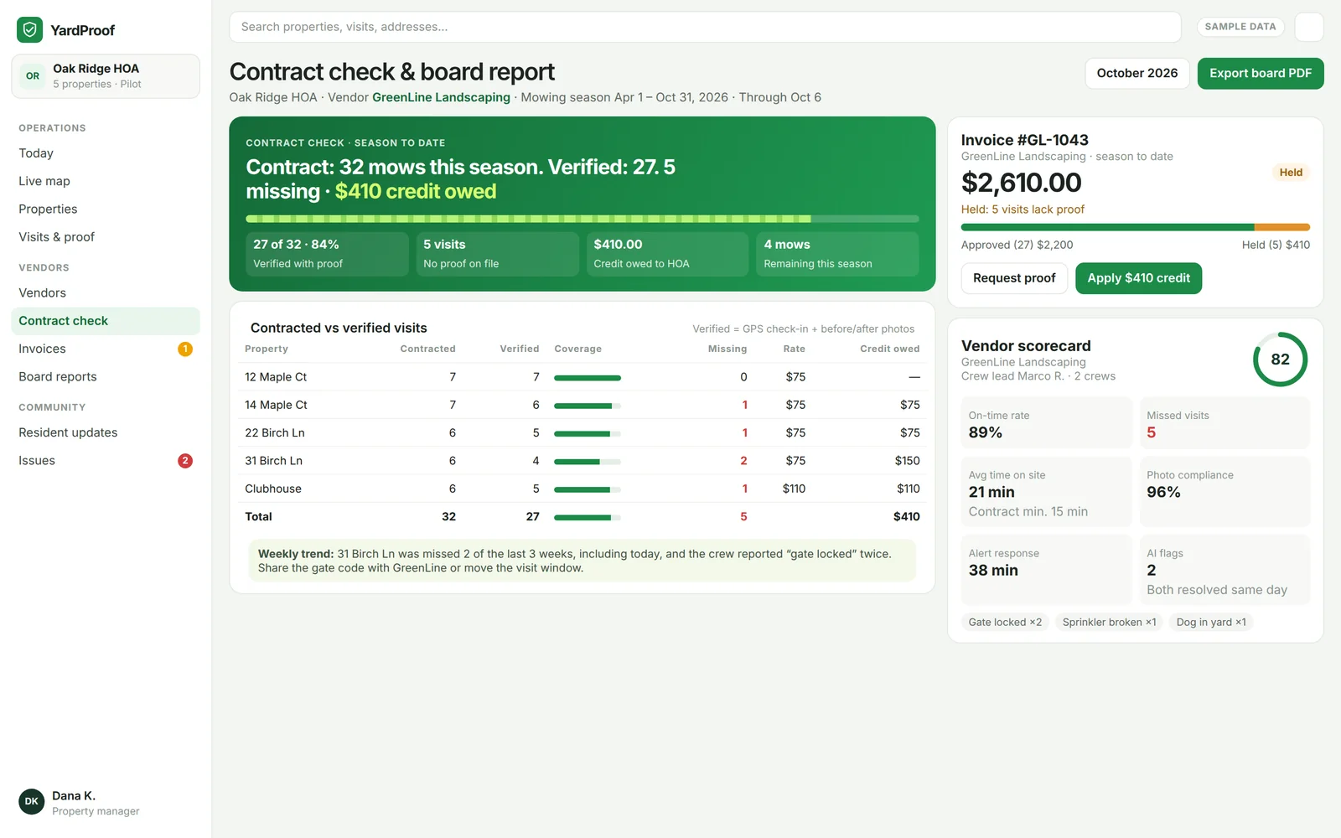Select the 22 Birch Ln row
The image size is (1341, 838).
pyautogui.click(x=582, y=432)
